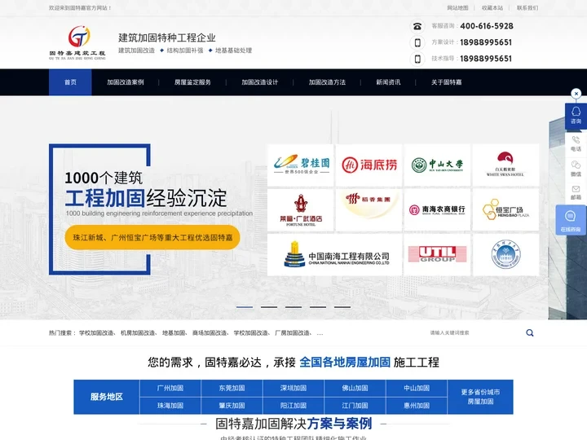The height and width of the screenshot is (440, 587).
Task: Click the UTIL Group logo
Action: (437, 255)
